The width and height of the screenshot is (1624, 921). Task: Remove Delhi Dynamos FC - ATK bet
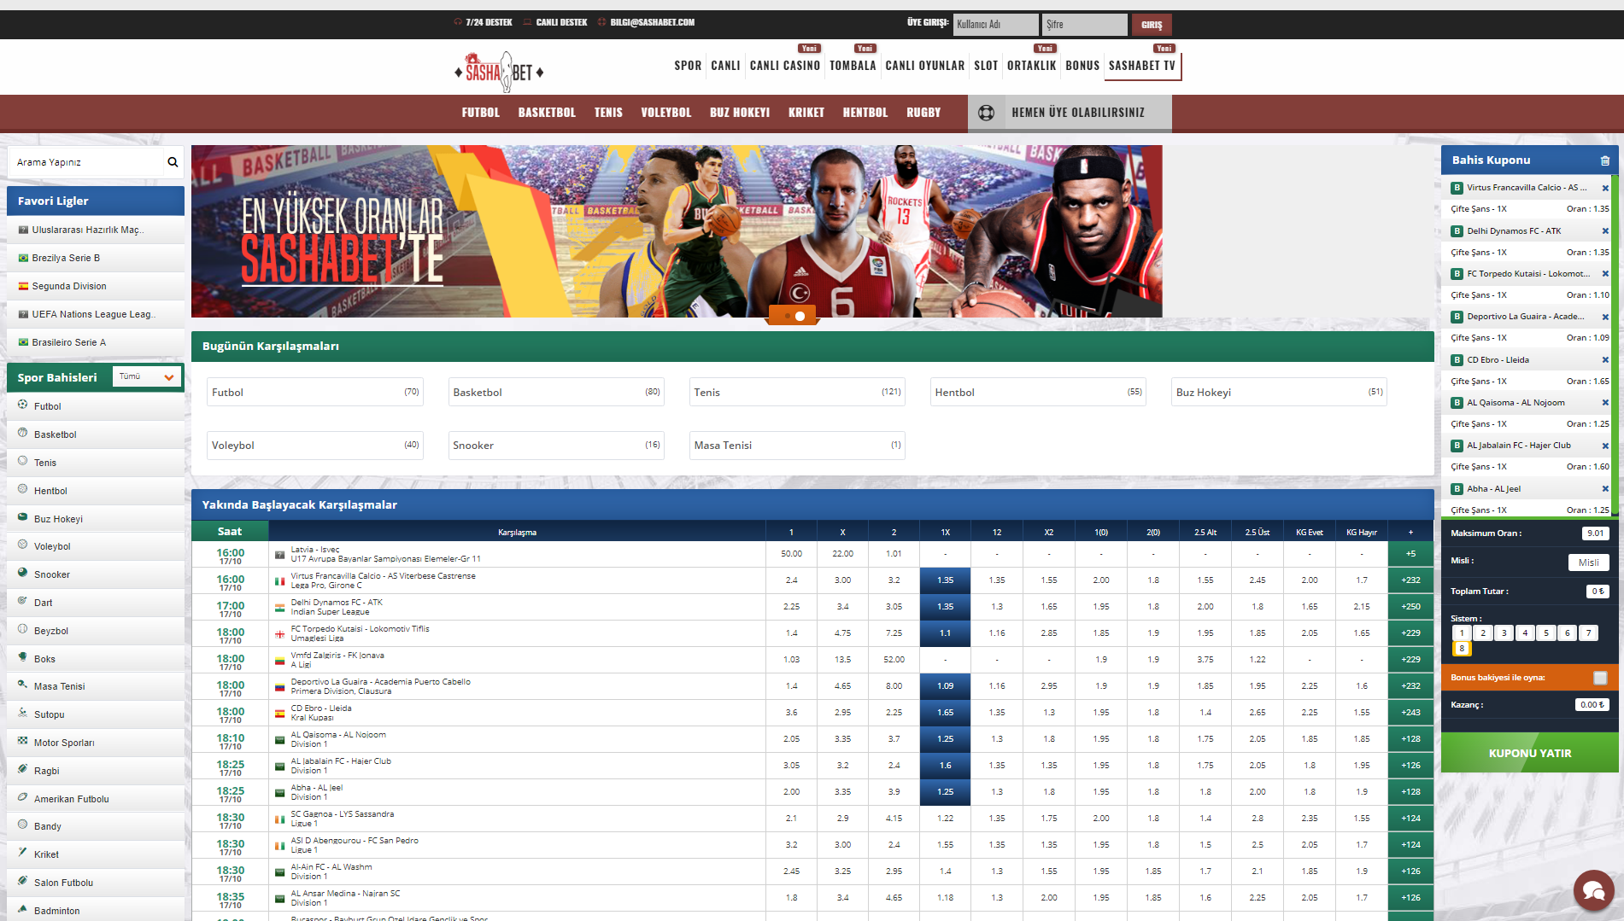click(x=1604, y=231)
